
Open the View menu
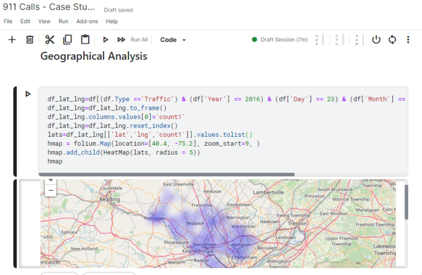(x=44, y=21)
